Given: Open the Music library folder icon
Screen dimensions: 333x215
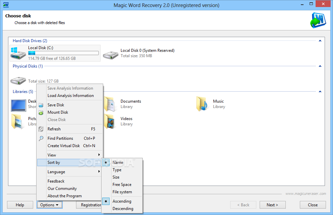Looking at the screenshot, I should click(x=202, y=104).
